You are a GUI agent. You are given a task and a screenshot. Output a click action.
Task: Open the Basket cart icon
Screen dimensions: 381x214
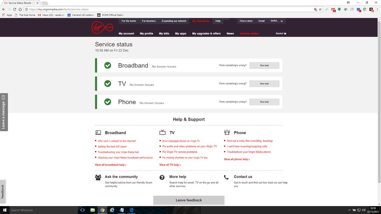285,34
